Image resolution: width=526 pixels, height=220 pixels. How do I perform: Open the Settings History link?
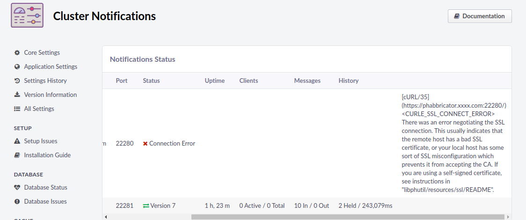[x=45, y=81]
